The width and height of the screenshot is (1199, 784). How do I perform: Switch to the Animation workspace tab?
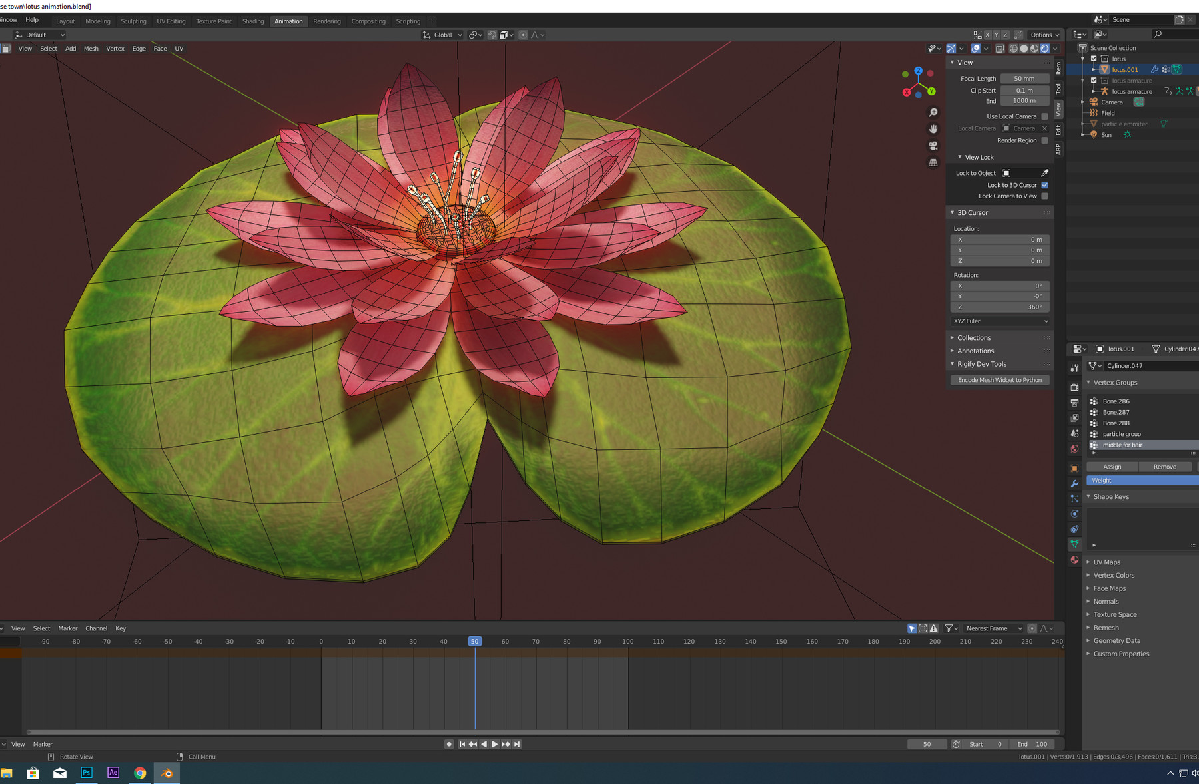click(288, 21)
